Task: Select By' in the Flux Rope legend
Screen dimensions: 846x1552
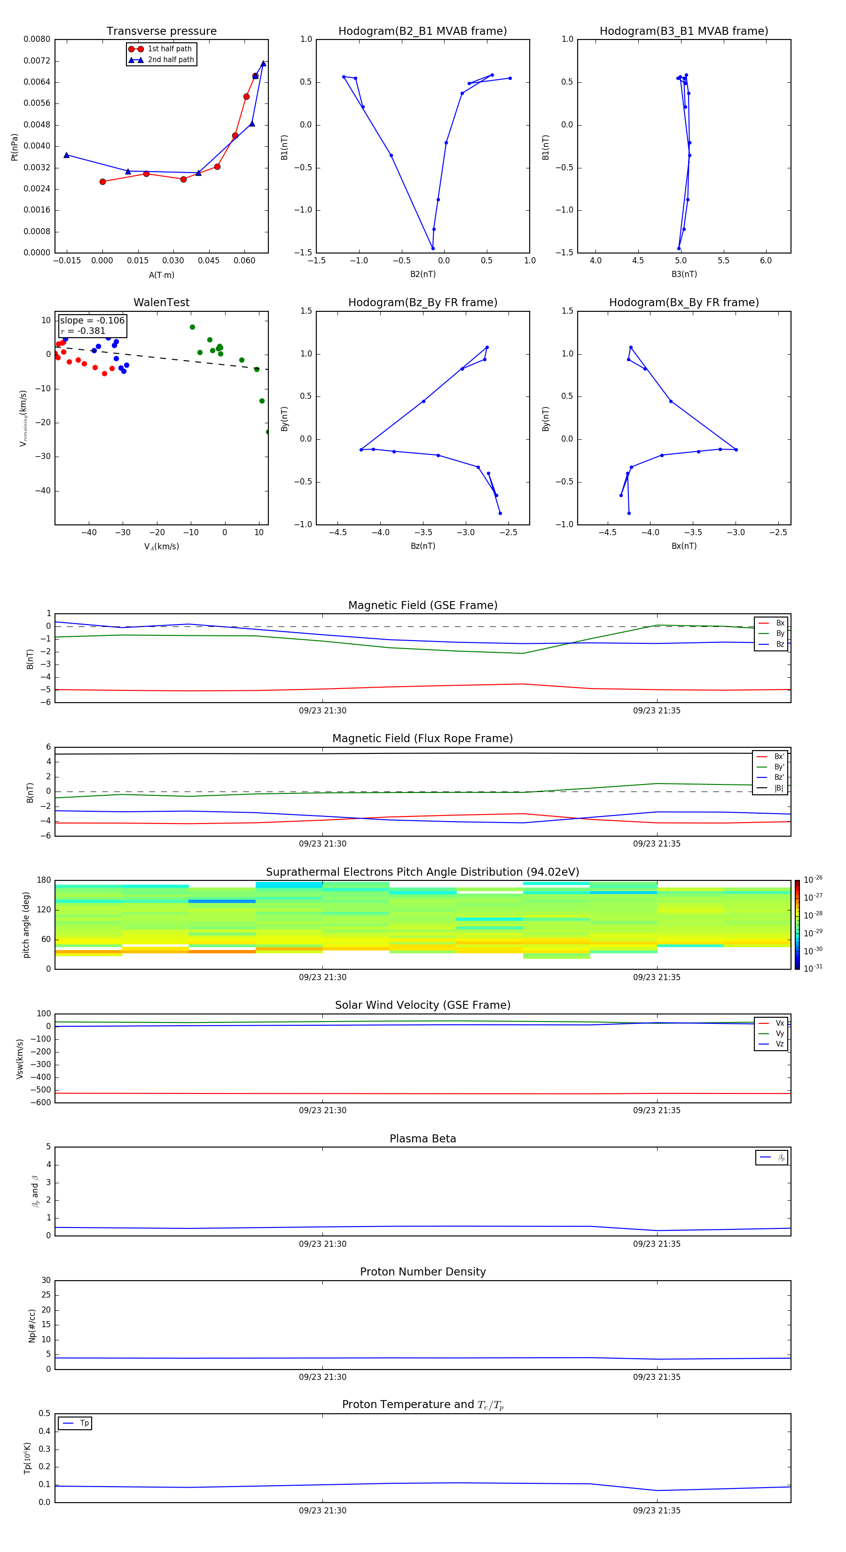Action: point(770,767)
